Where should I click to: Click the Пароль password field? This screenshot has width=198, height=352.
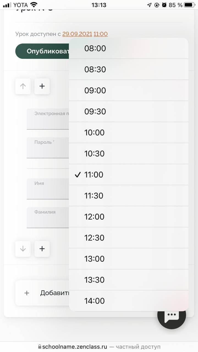[x=48, y=148]
